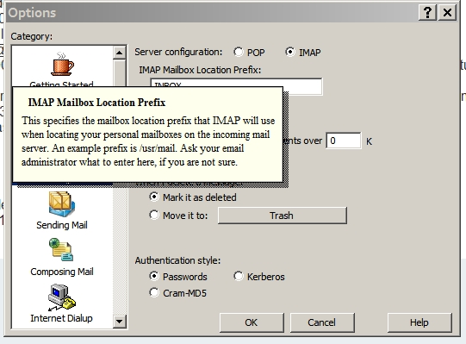
Task: Click the Authentication style label
Action: tap(177, 260)
